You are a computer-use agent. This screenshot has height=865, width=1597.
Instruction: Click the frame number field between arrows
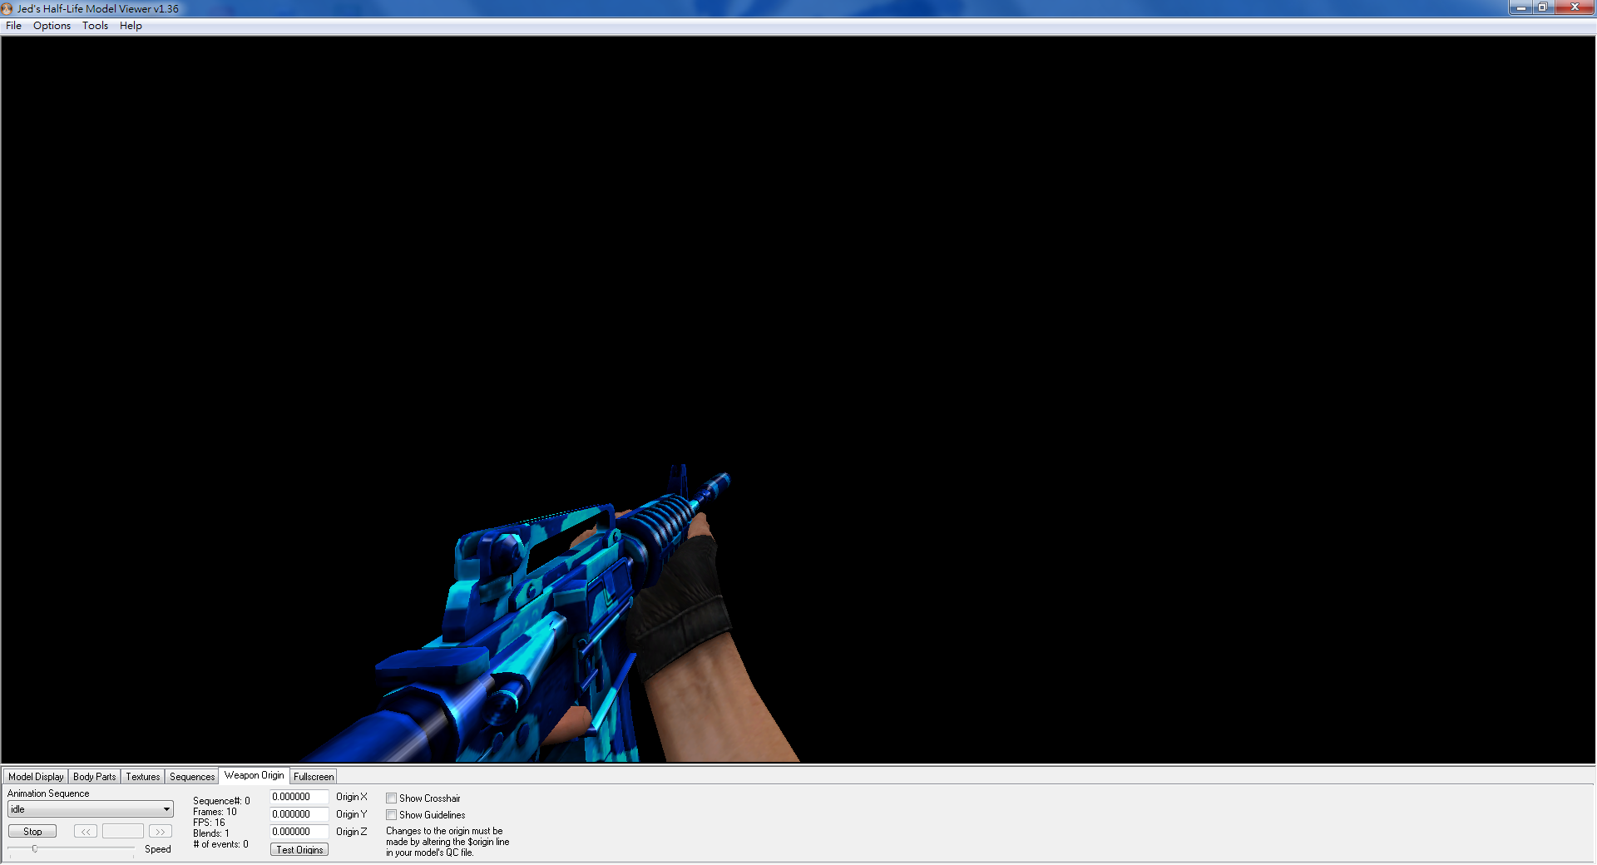(123, 832)
